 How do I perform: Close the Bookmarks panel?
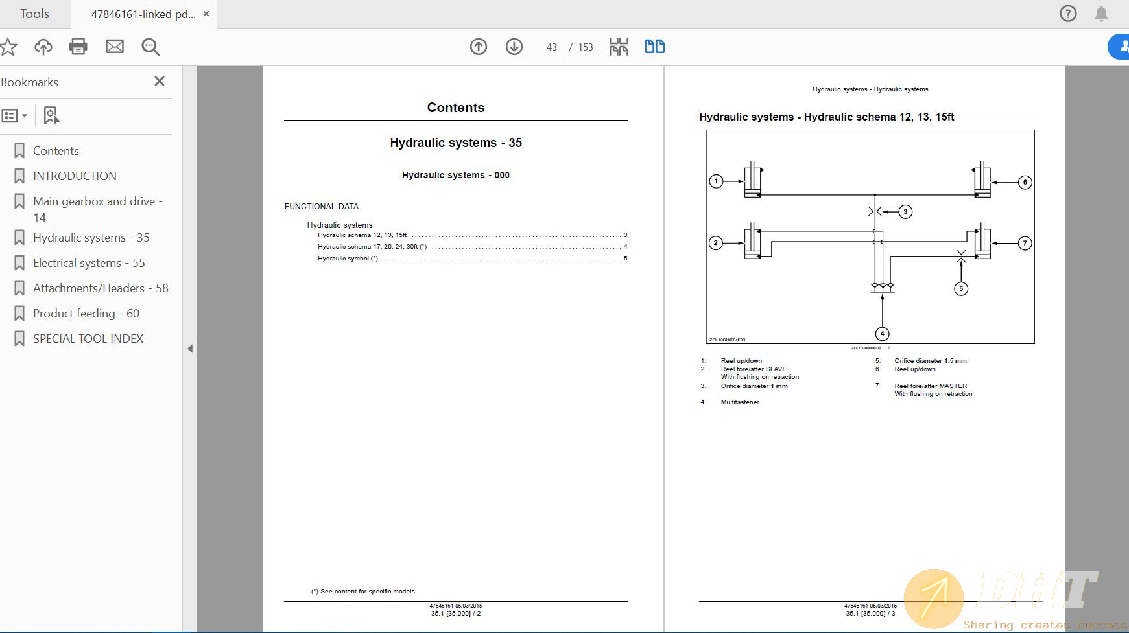click(160, 81)
